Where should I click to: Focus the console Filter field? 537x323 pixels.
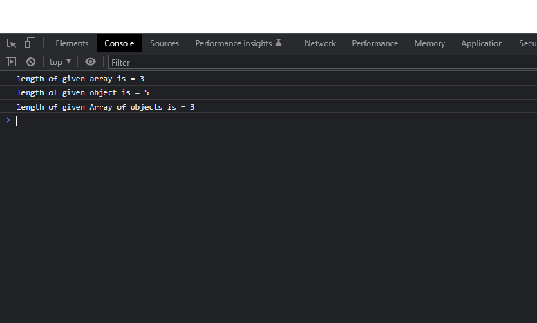tap(322, 62)
